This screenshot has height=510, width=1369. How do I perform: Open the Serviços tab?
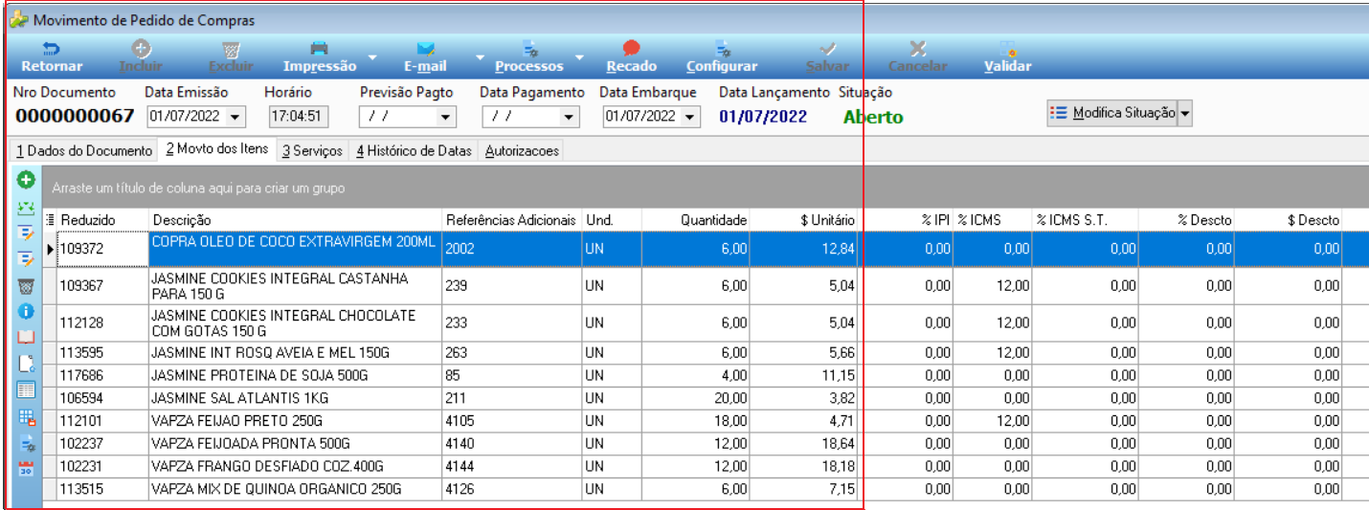(313, 151)
